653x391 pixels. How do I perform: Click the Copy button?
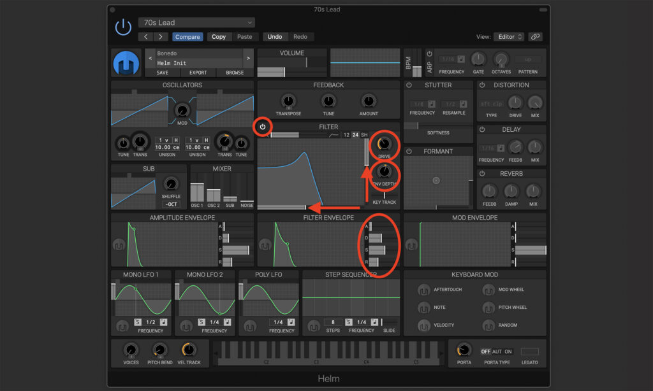[219, 36]
